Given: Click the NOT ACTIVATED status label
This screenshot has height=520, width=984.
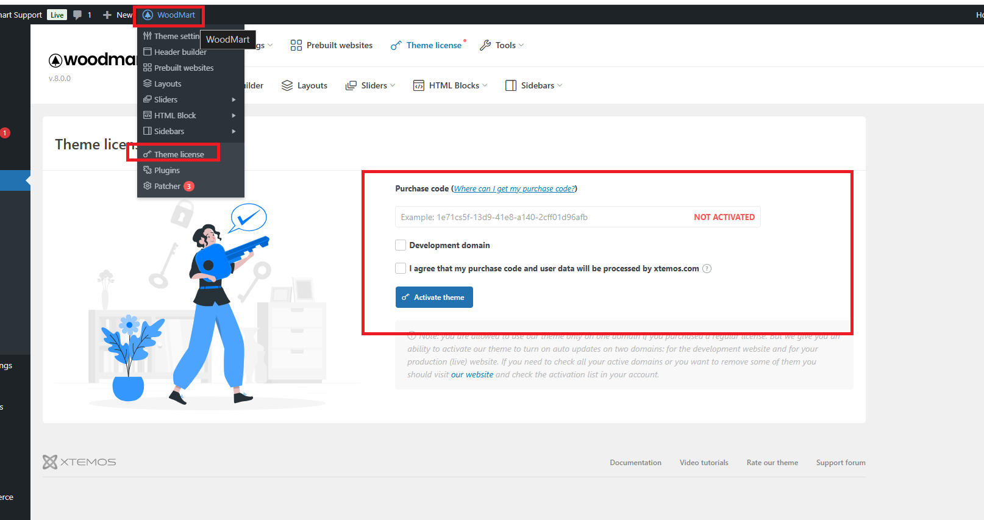Looking at the screenshot, I should click(724, 217).
